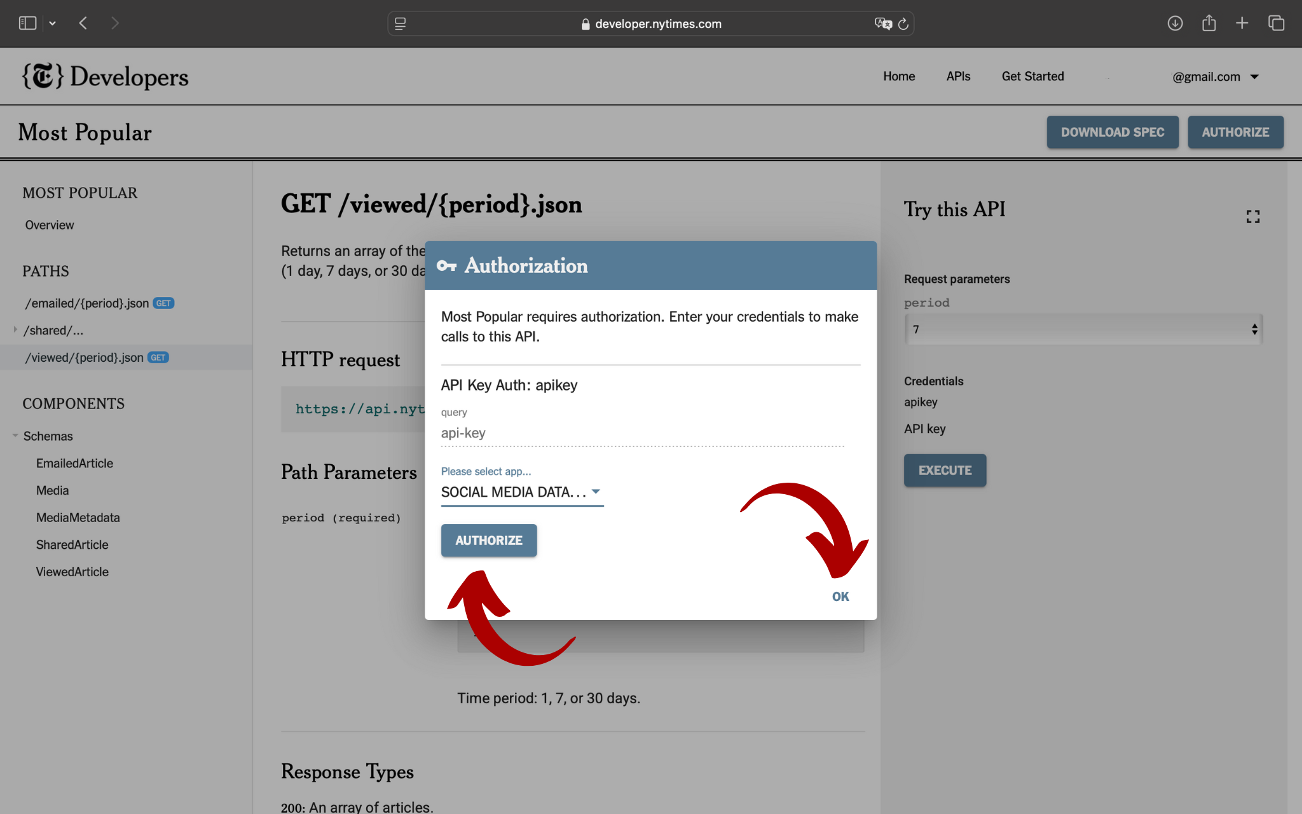The height and width of the screenshot is (814, 1302).
Task: Open the Home nav item
Action: 899,76
